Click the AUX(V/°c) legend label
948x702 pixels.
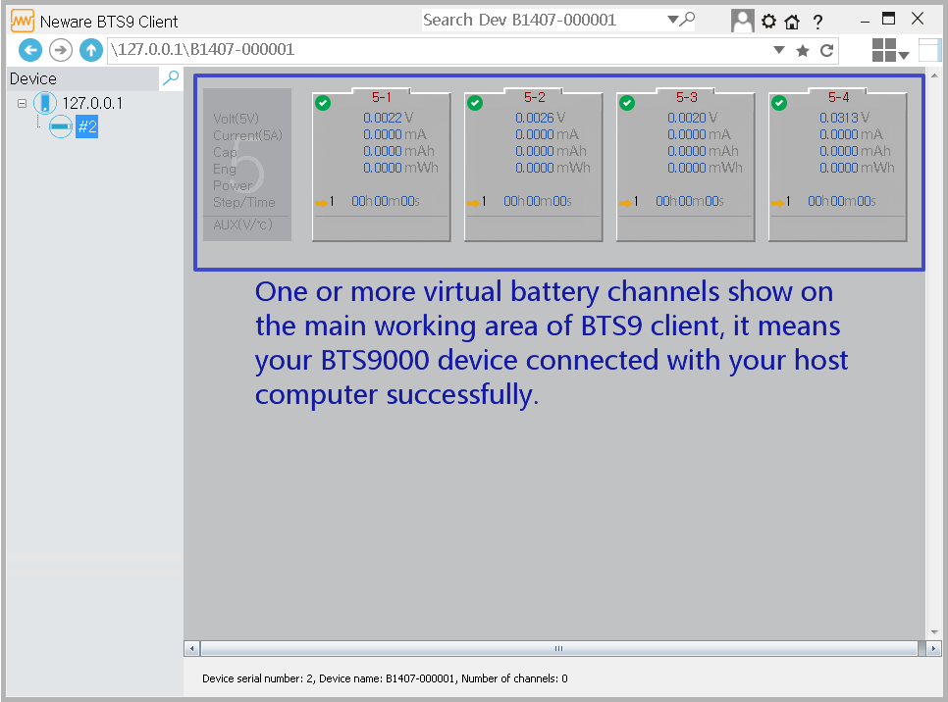pos(243,225)
